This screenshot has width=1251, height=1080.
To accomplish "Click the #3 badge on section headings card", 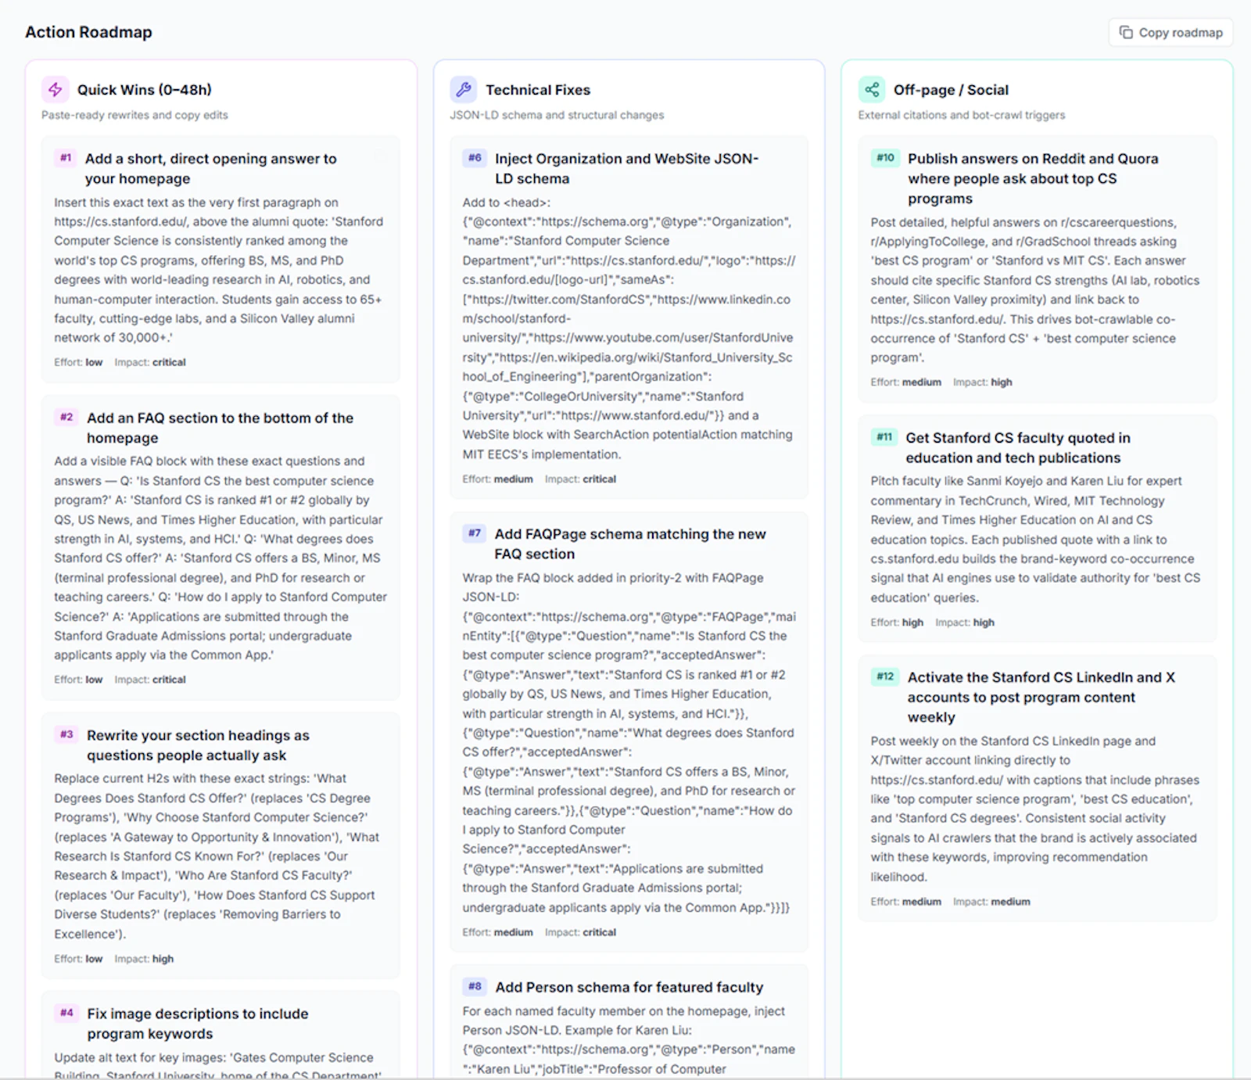I will 66,735.
